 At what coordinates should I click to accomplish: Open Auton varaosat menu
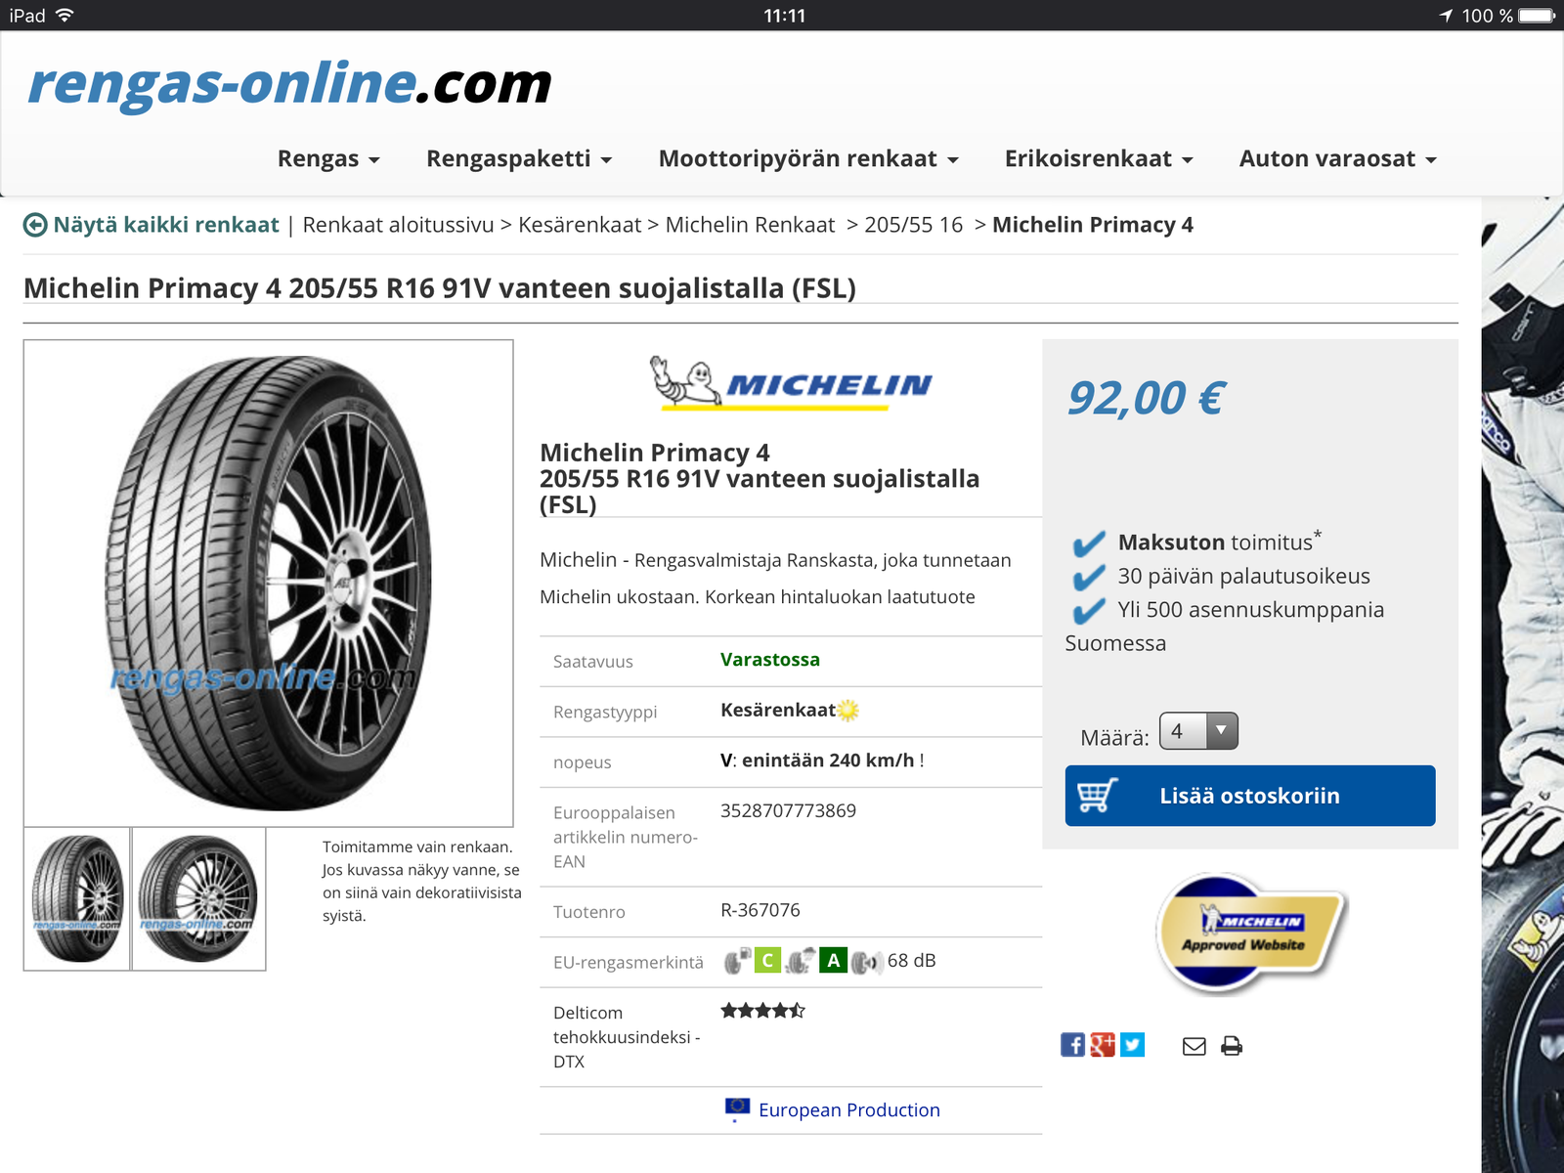click(x=1337, y=159)
